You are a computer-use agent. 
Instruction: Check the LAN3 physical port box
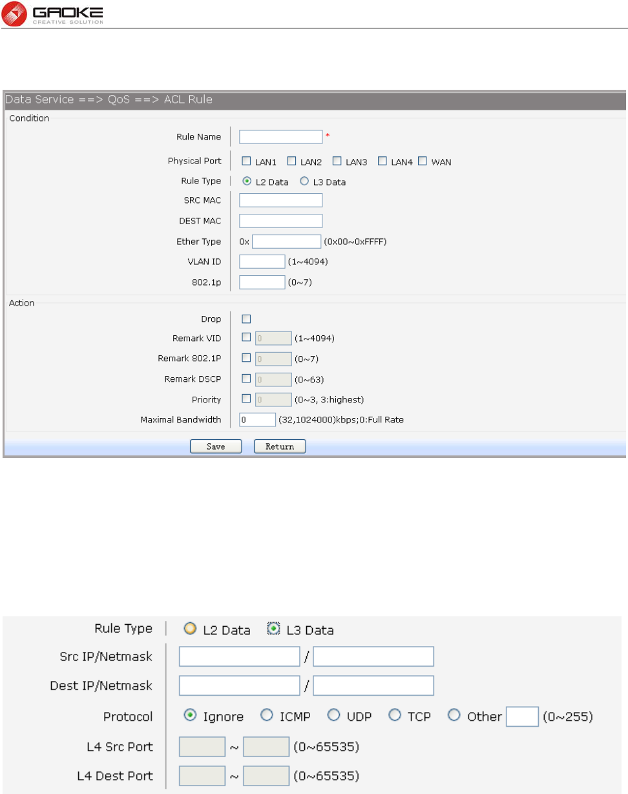point(337,161)
